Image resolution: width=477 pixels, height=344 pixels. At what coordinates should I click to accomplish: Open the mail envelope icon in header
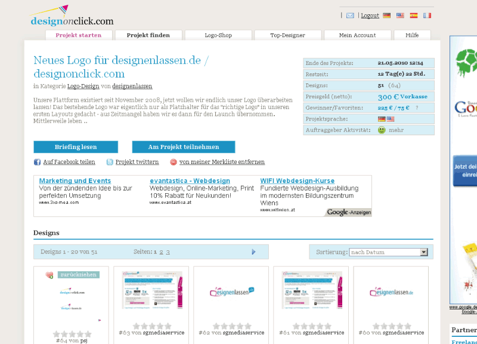350,16
